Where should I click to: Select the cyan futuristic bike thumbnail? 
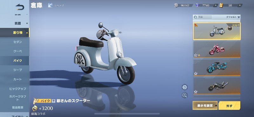(217, 68)
